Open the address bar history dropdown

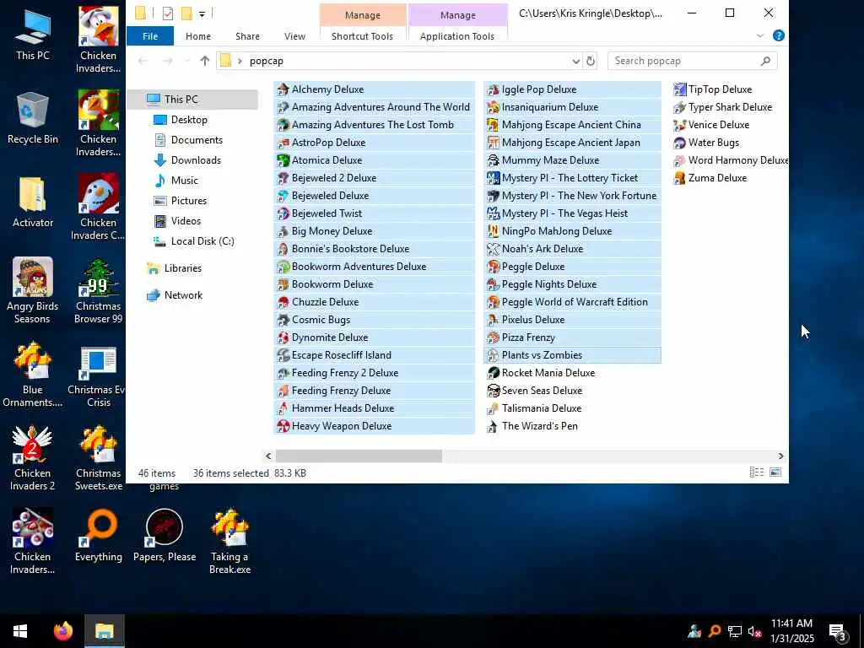click(575, 61)
